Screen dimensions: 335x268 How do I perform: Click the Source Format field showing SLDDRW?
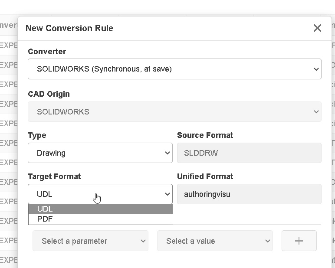pos(249,153)
